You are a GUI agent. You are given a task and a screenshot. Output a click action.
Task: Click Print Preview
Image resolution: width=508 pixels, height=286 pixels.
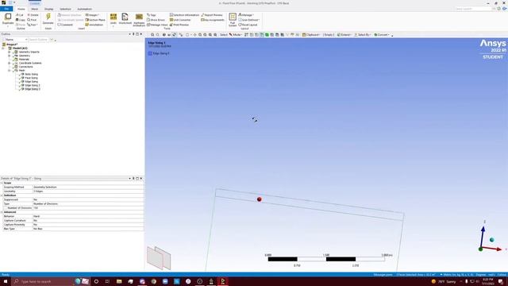(x=179, y=25)
